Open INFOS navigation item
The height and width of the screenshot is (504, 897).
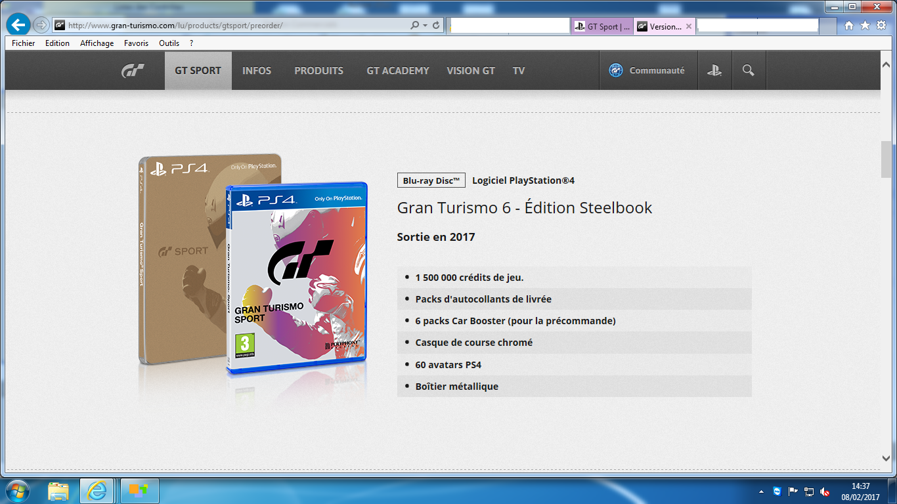tap(257, 71)
